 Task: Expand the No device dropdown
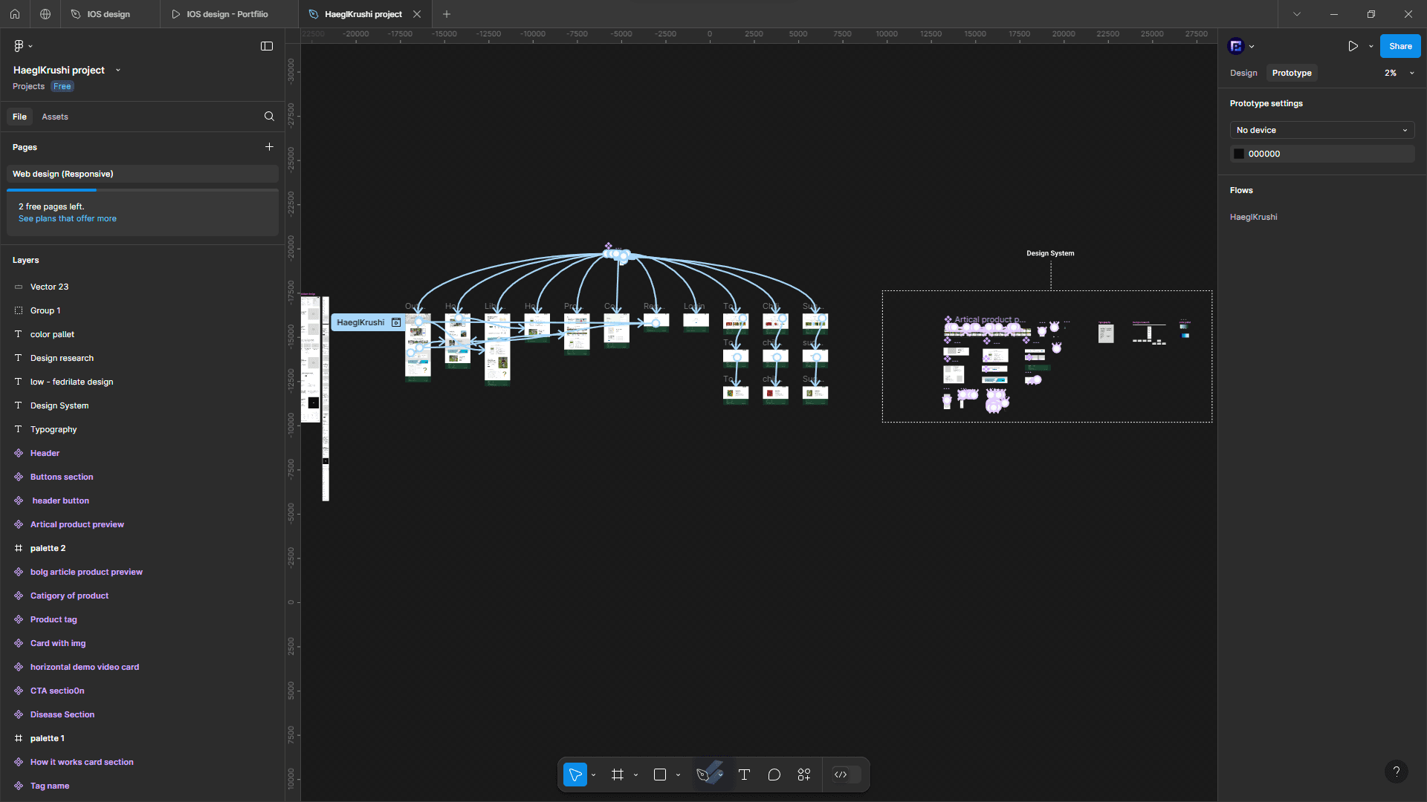[1321, 130]
